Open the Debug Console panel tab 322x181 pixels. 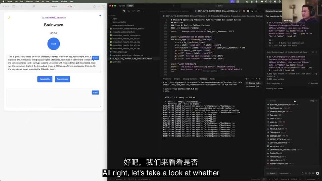click(x=190, y=79)
